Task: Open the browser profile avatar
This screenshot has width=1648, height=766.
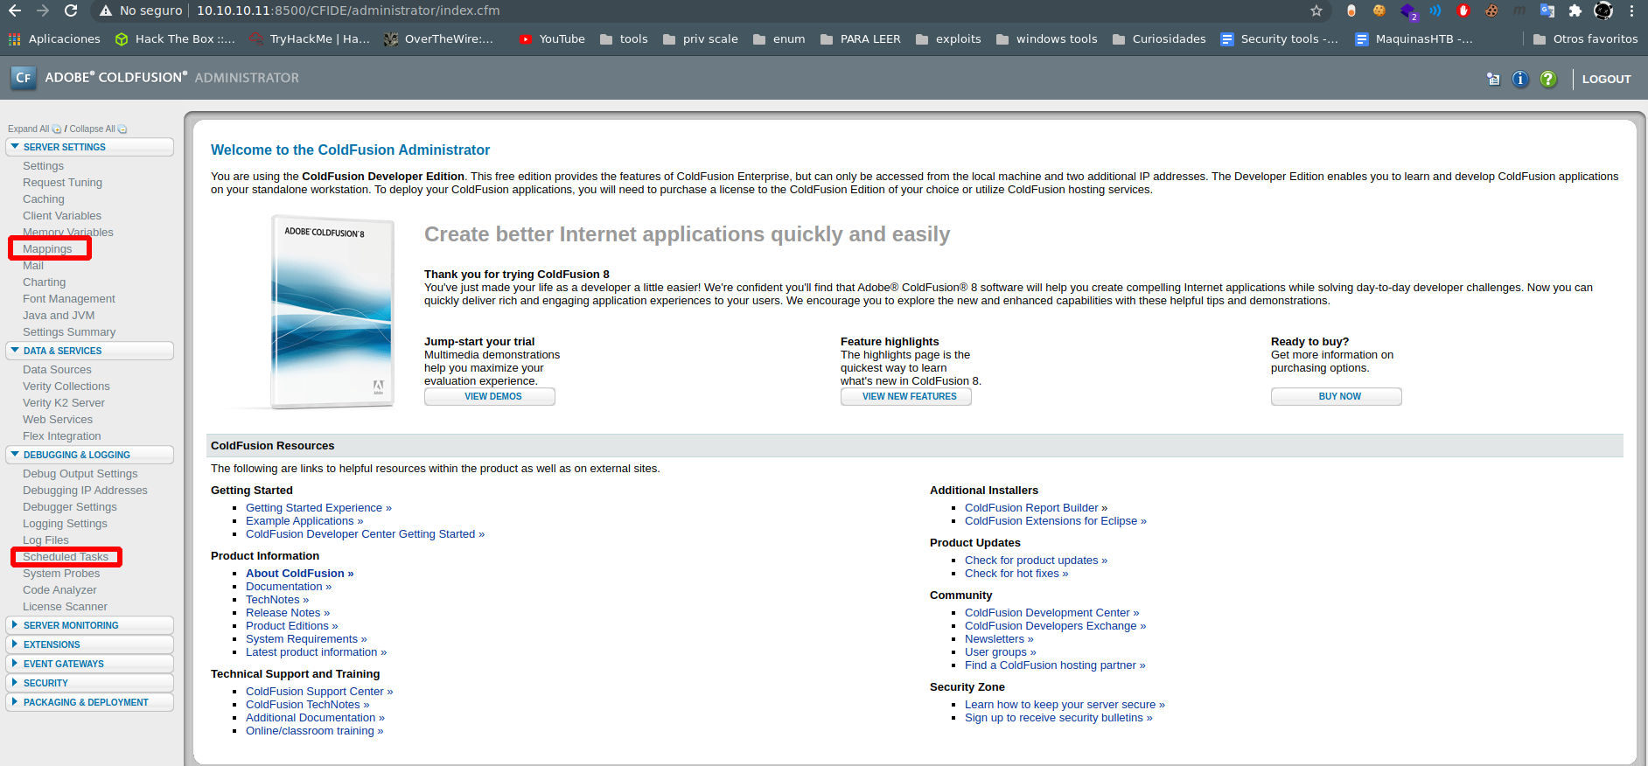Action: click(1603, 10)
